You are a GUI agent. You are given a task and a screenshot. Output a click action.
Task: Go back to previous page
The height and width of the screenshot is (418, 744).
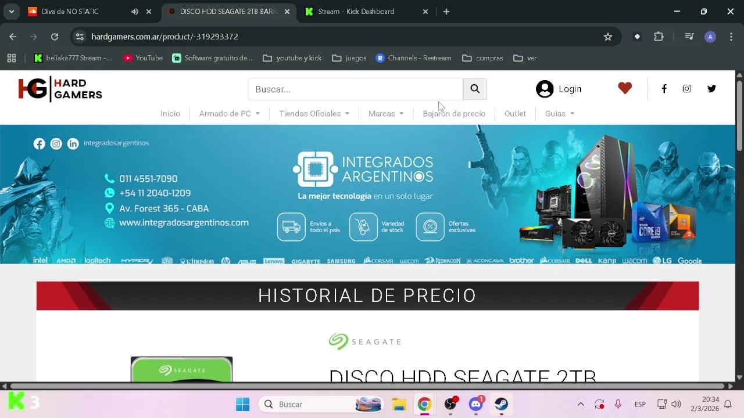13,37
